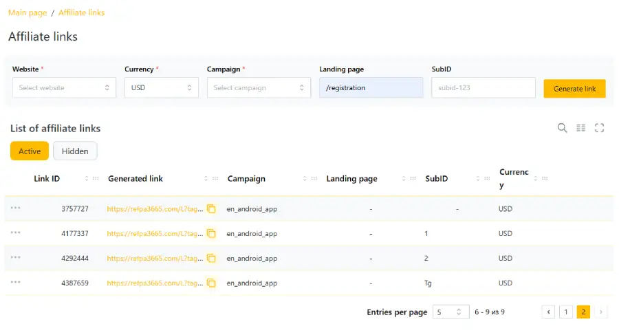Click campaign cell in row 4387659
619x335 pixels.
[252, 283]
